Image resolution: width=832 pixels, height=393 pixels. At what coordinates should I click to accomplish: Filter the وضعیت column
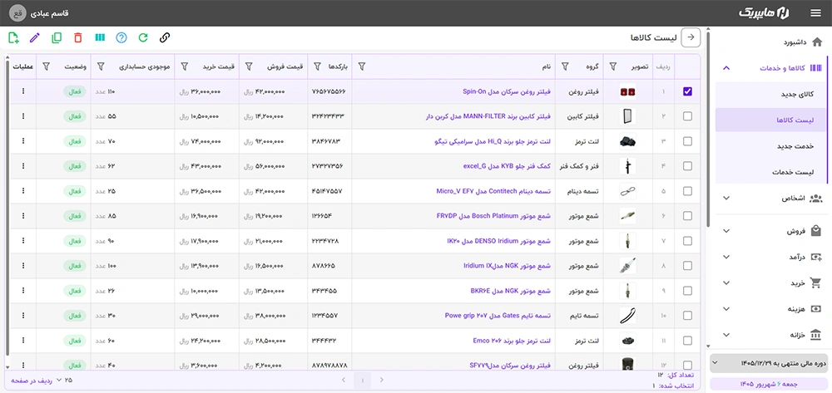click(x=46, y=66)
